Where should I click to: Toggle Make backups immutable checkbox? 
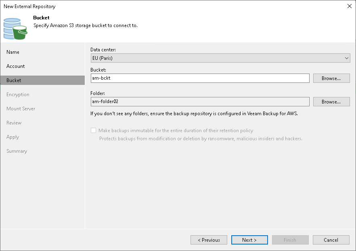click(93, 131)
